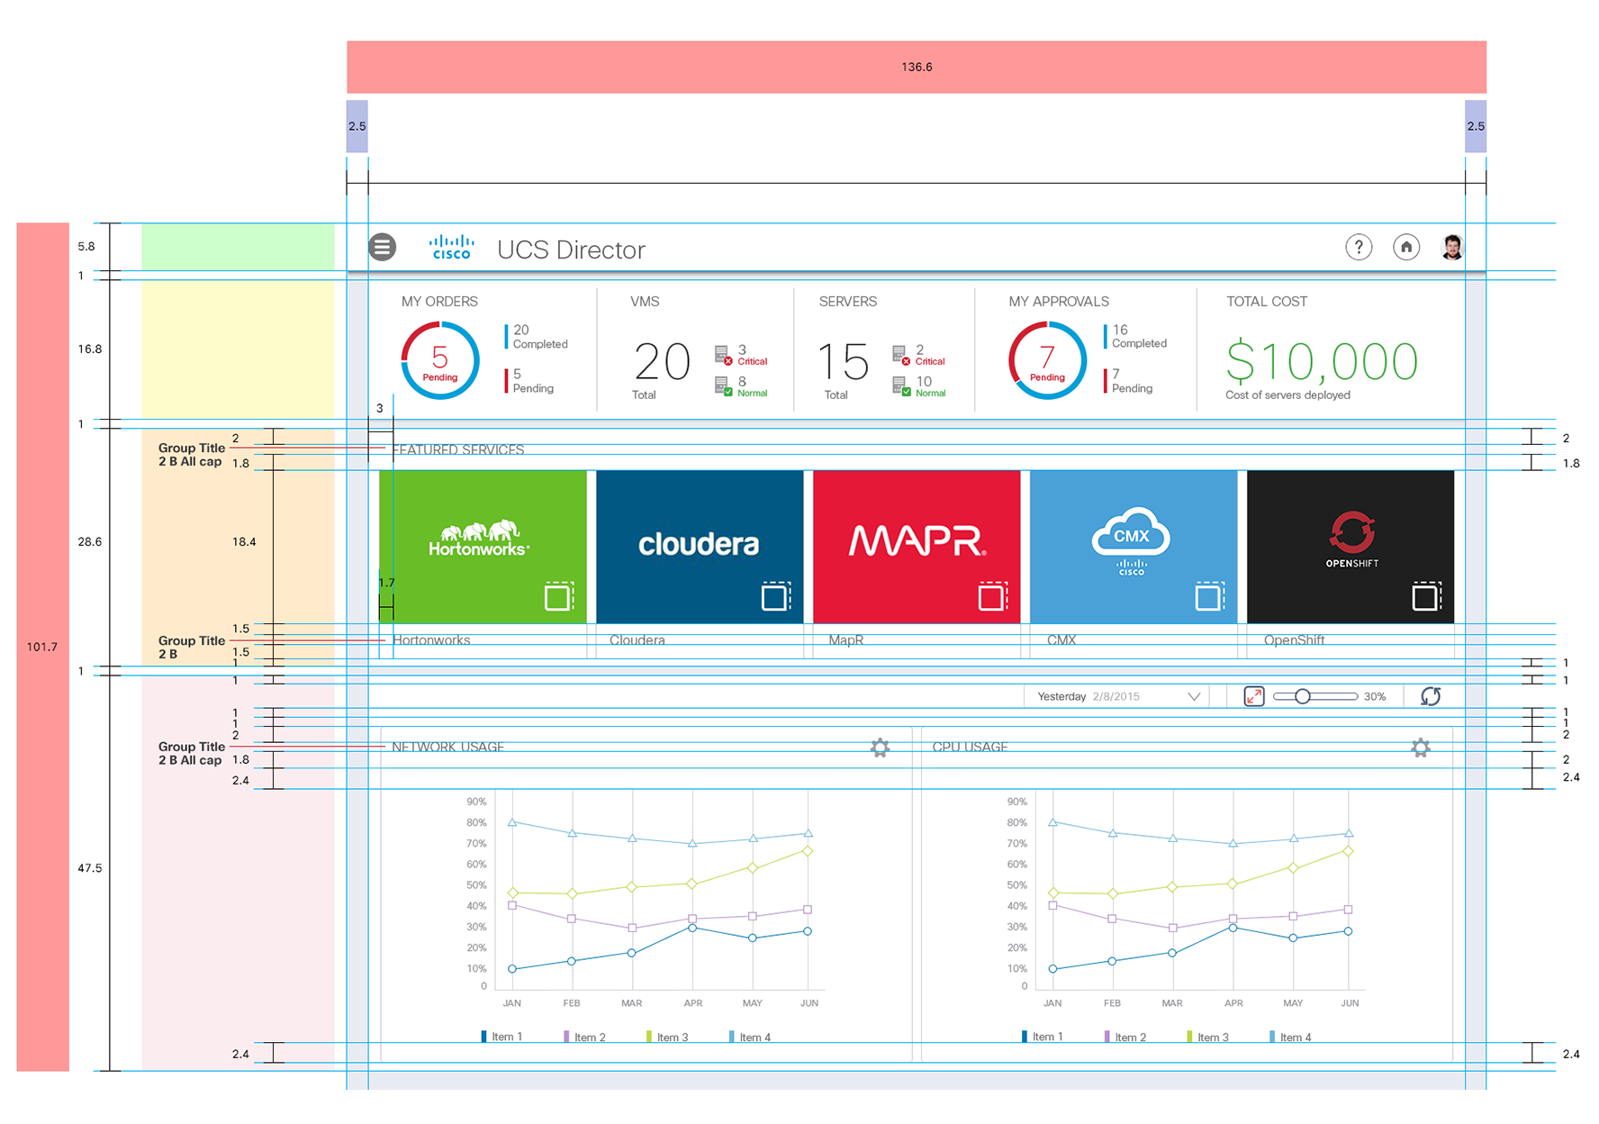Click the VMs normal status icon

point(723,386)
